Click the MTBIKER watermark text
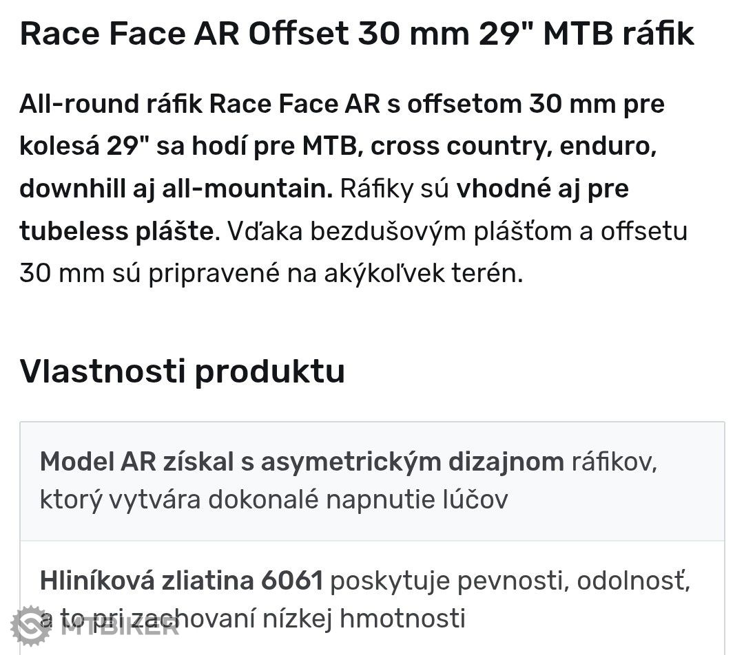The image size is (744, 655). pyautogui.click(x=121, y=628)
